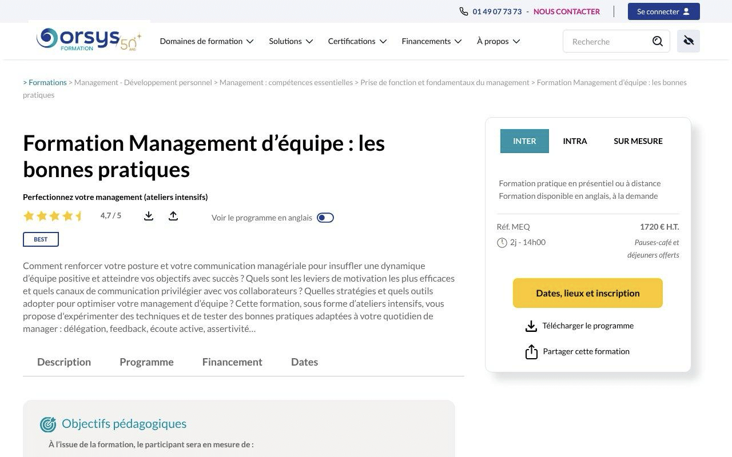This screenshot has width=732, height=457.
Task: Toggle Voir le programme en anglais switch
Action: point(325,218)
